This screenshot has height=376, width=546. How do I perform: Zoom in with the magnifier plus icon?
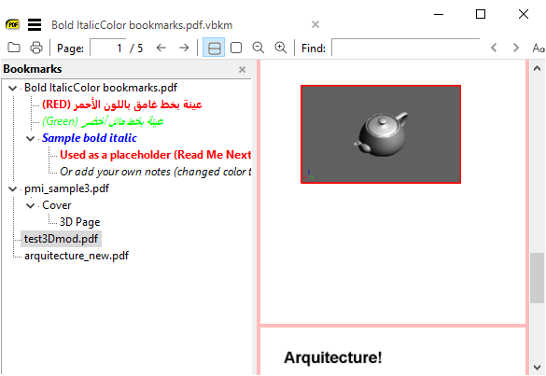coord(281,48)
